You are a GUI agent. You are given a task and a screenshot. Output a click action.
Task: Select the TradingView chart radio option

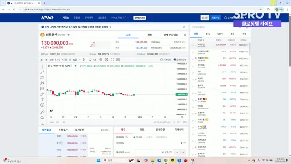pyautogui.click(x=175, y=60)
